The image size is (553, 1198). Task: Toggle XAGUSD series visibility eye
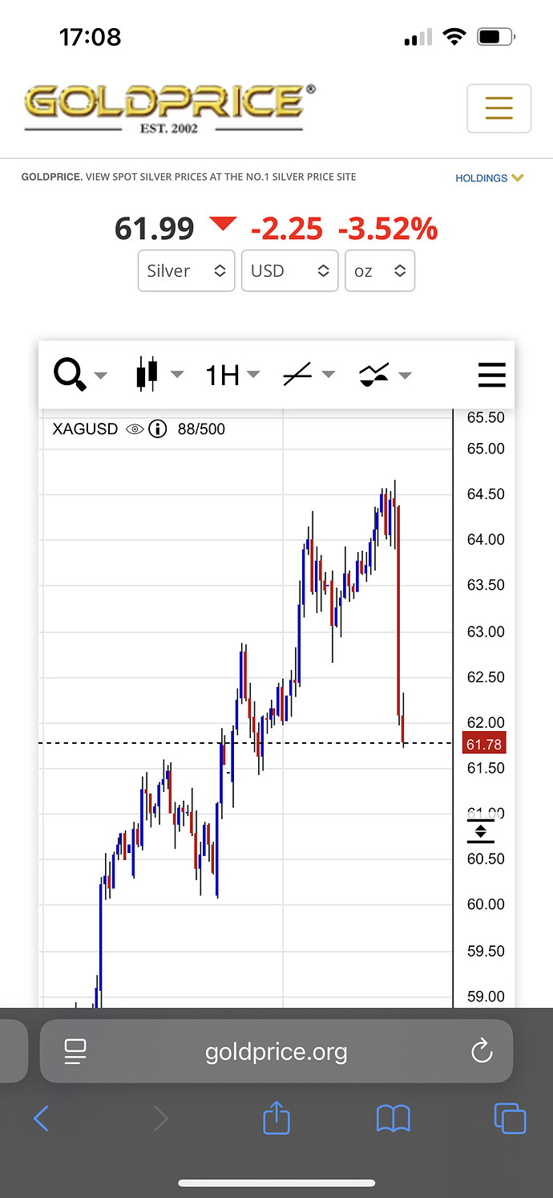point(135,429)
